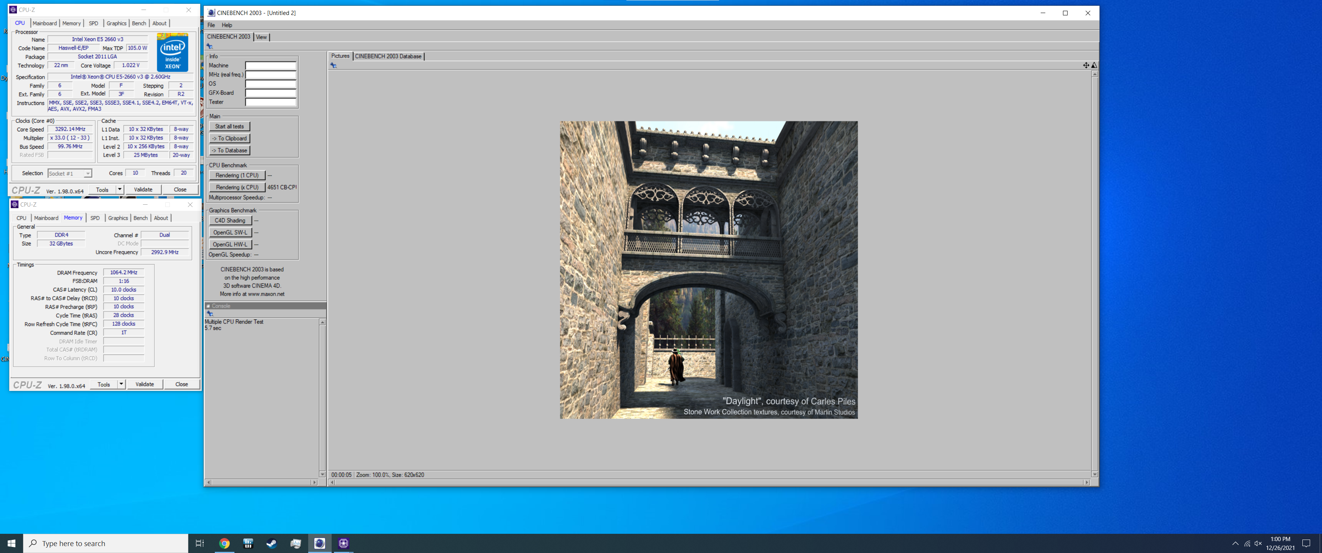
Task: Click the pin icon in the Console panel
Action: (x=209, y=313)
